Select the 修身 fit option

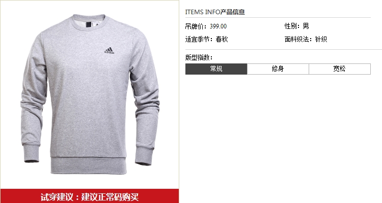[278, 69]
